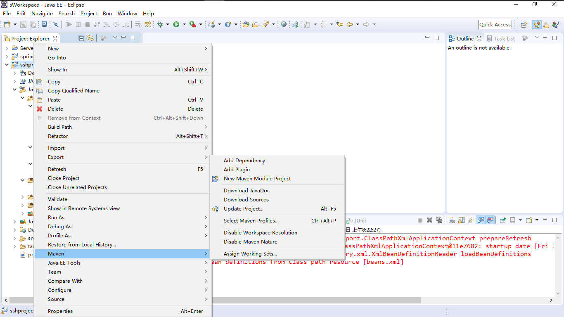564x317 pixels.
Task: Expand the New submenu arrow
Action: point(206,48)
